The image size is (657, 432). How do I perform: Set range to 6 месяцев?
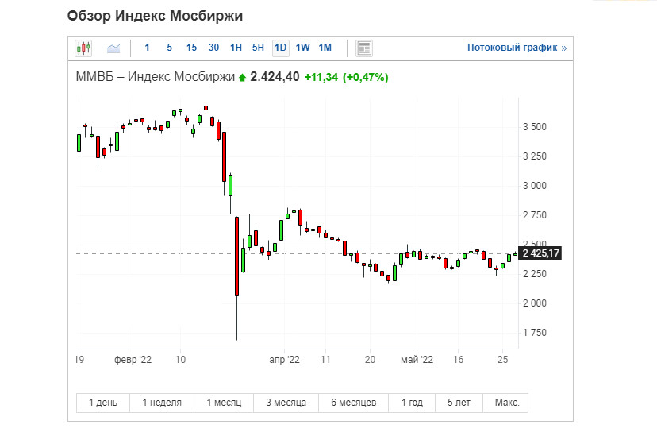click(353, 403)
